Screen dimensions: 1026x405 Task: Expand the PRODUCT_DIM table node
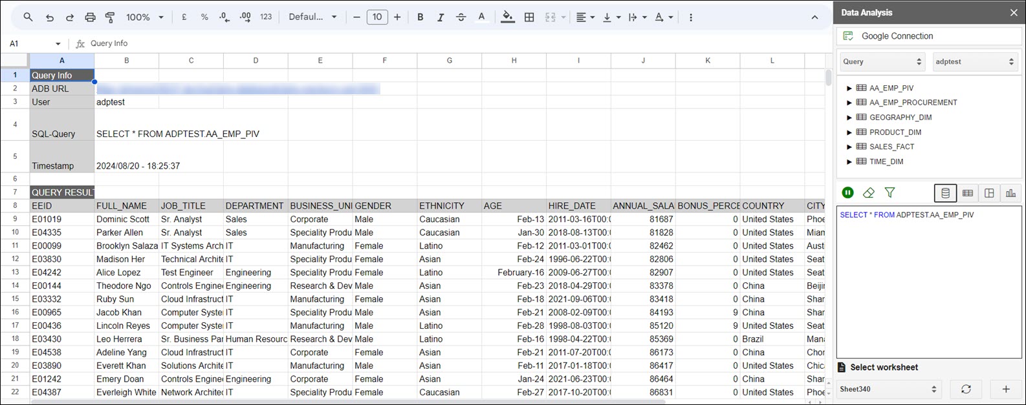(x=849, y=132)
